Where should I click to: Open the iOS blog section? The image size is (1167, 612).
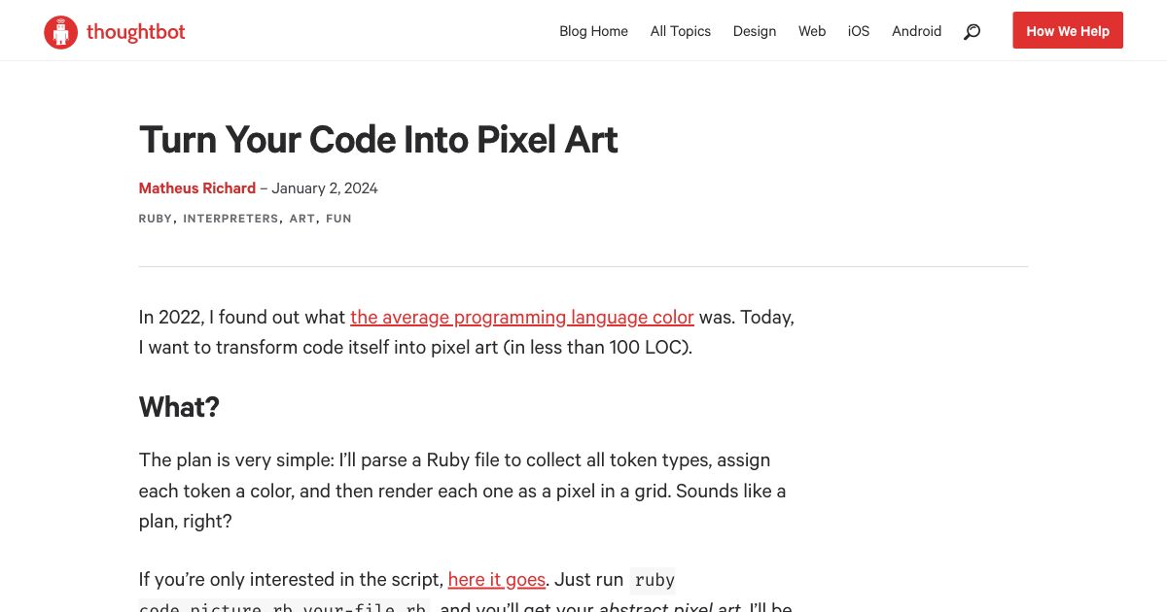tap(859, 31)
